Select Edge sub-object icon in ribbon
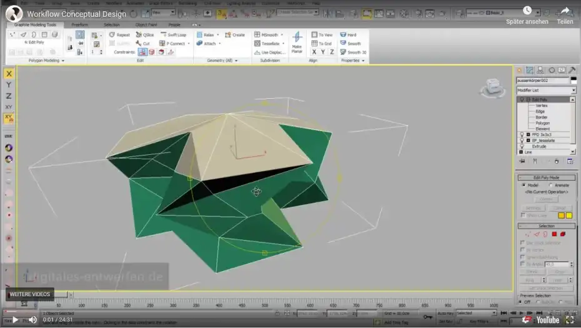This screenshot has height=328, width=581. pyautogui.click(x=23, y=34)
